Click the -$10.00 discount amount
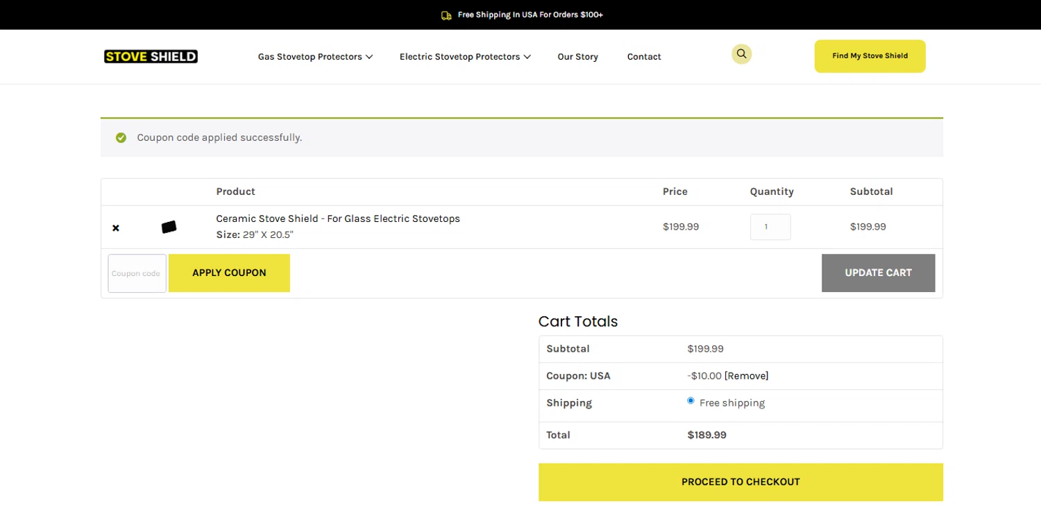Screen dimensions: 1041x505 point(704,376)
